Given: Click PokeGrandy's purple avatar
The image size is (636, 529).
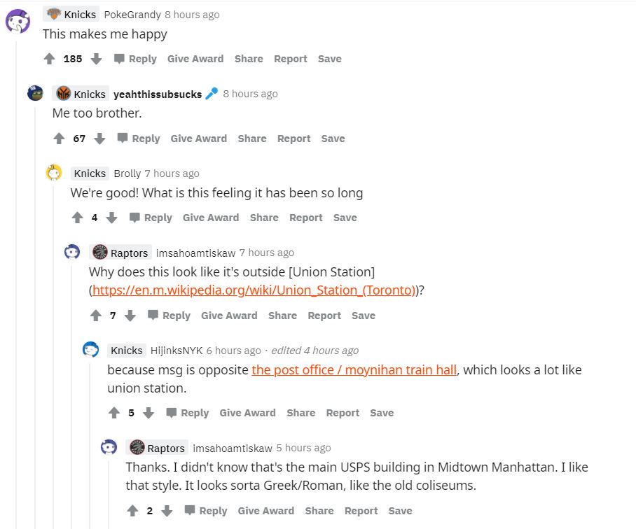Looking at the screenshot, I should tap(18, 21).
